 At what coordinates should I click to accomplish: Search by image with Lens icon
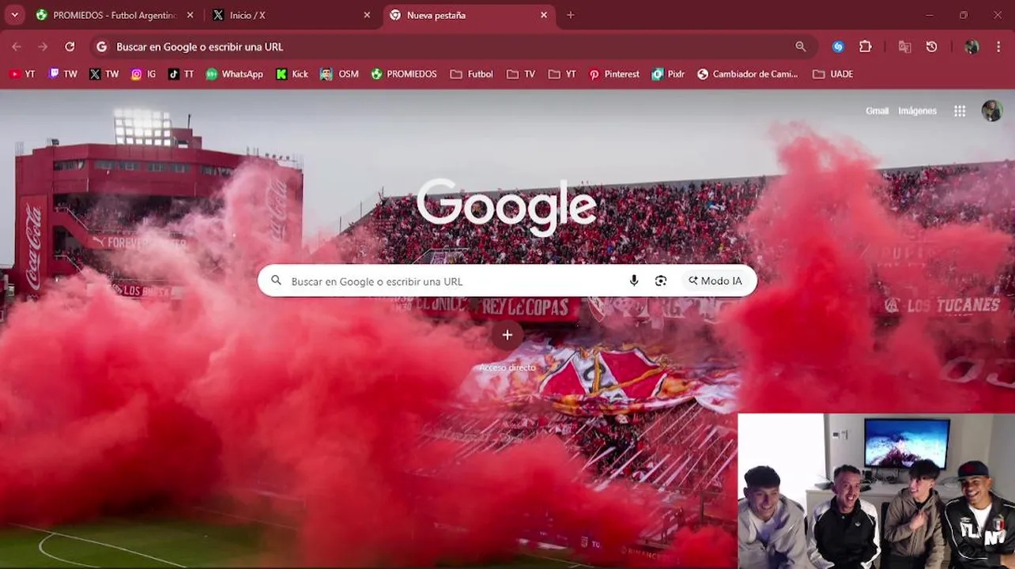tap(661, 281)
